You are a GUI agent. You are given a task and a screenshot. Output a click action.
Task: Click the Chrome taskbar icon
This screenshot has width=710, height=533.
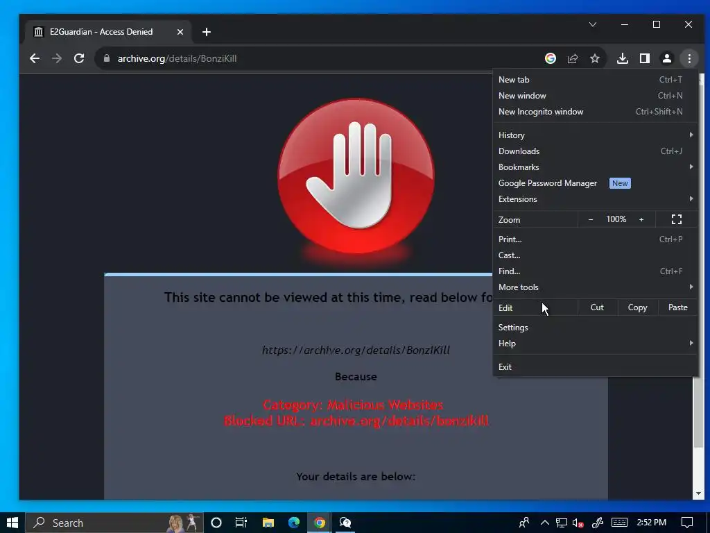[x=320, y=523]
